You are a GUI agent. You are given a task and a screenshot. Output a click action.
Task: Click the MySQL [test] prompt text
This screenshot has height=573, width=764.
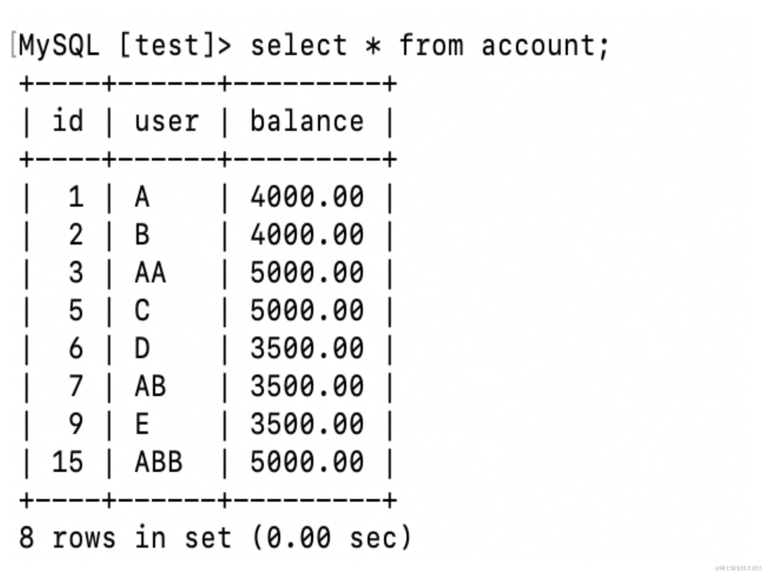124,45
